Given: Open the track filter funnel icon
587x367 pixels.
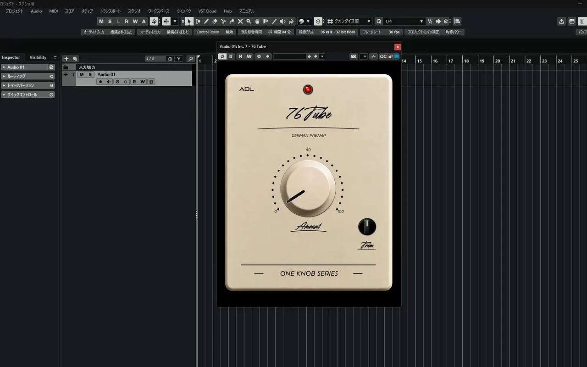Looking at the screenshot, I should tap(179, 59).
